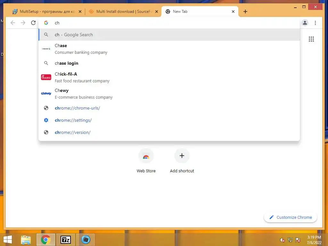Open 7-Zip from taskbar

(x=65, y=240)
